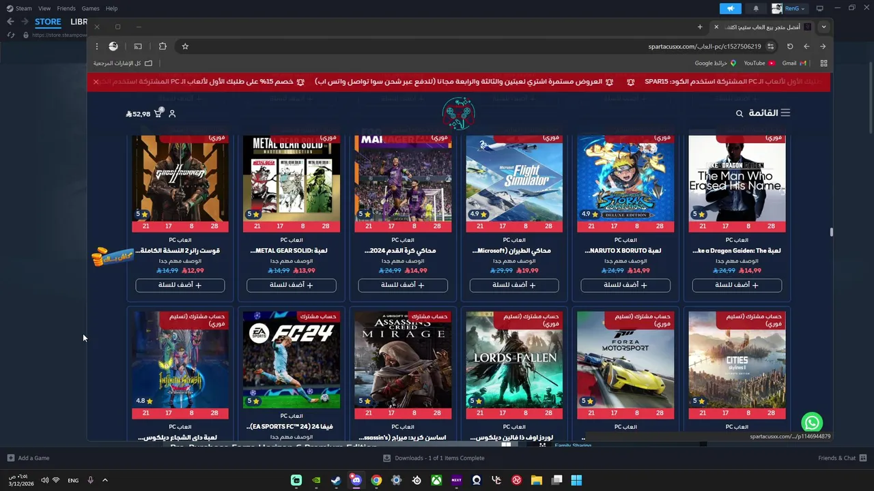Add NARUTO X BORUTO to cart
This screenshot has height=491, width=874.
625,285
